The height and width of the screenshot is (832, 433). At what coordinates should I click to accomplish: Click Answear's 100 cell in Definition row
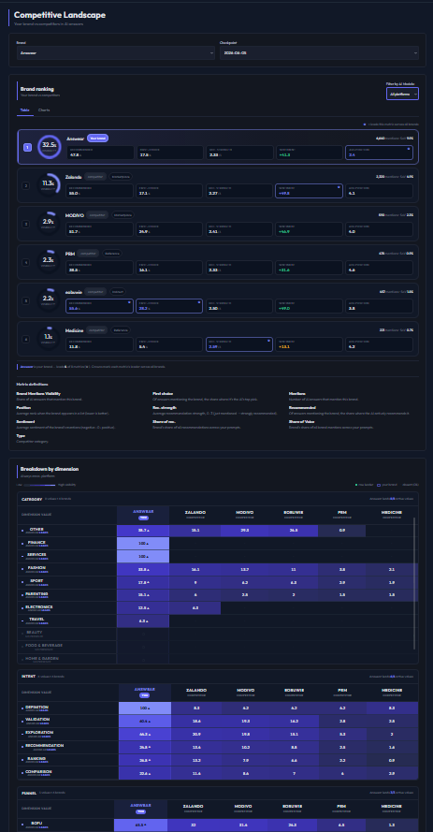click(x=145, y=708)
